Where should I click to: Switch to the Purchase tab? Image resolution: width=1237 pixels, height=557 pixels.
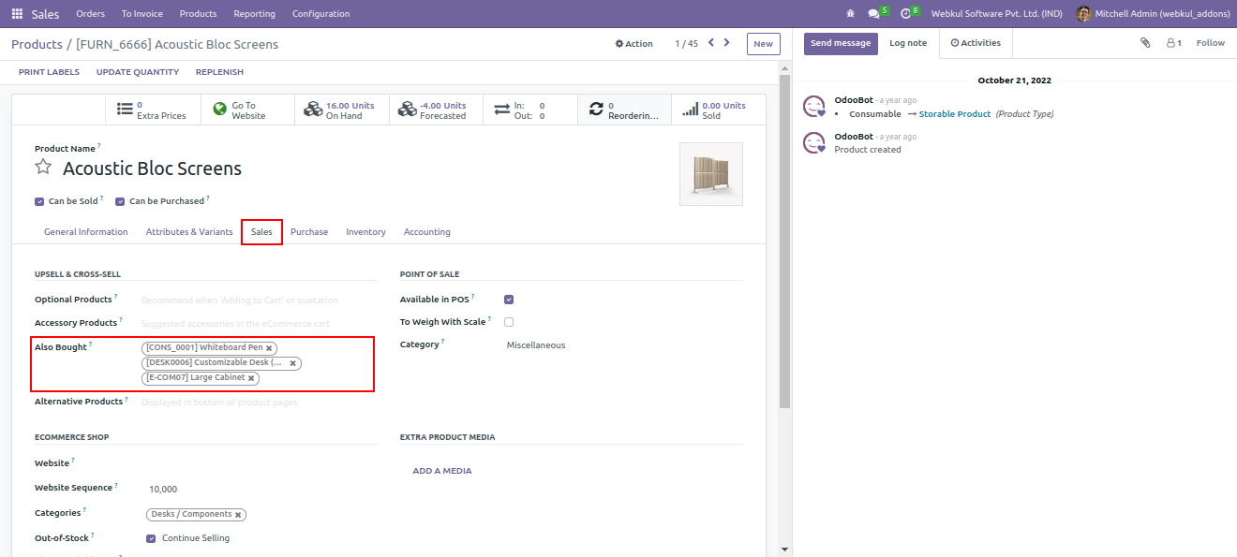309,232
